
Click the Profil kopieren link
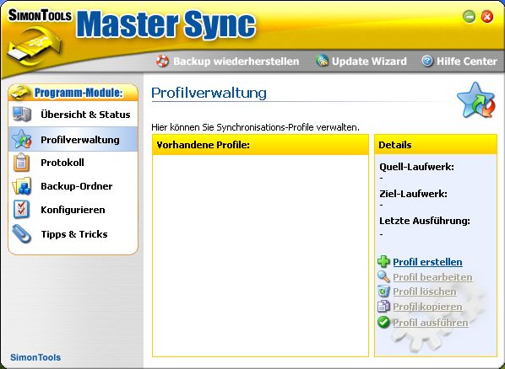pos(427,307)
